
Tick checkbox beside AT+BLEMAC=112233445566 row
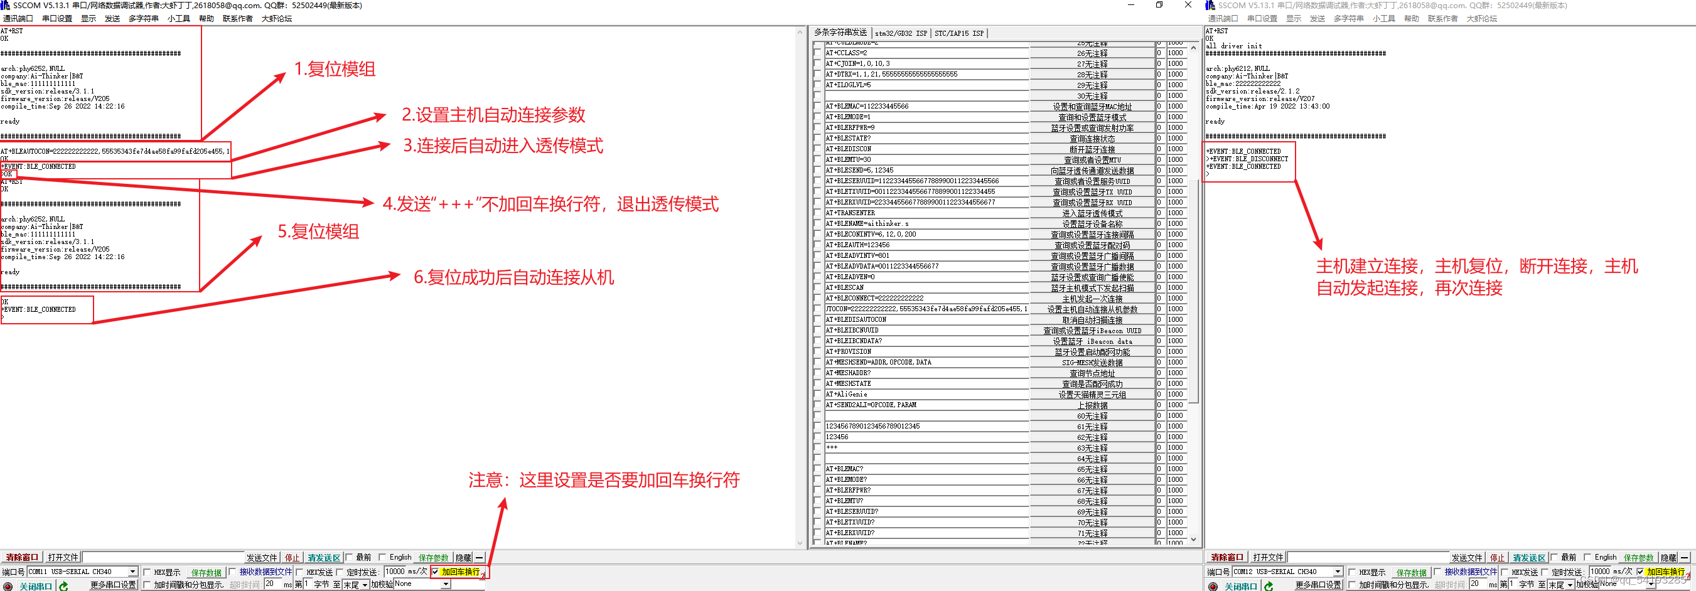coord(818,107)
